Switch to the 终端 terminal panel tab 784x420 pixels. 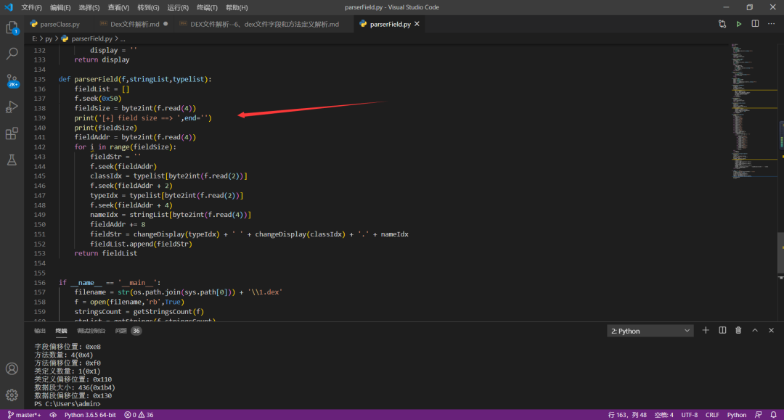(x=61, y=331)
